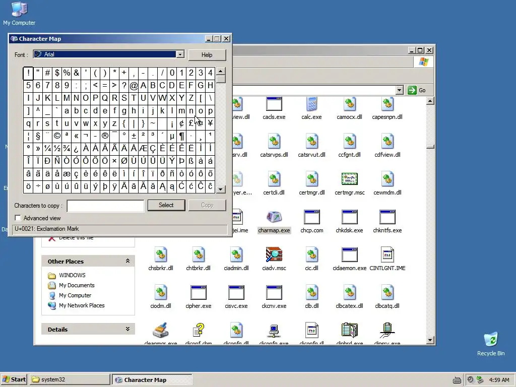Open WINDOWS folder link
The image size is (516, 387).
pyautogui.click(x=72, y=275)
